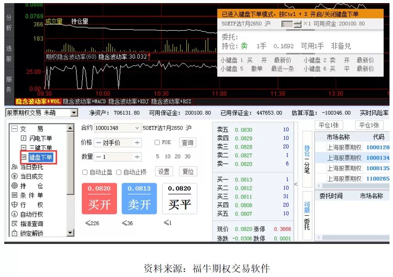Image resolution: width=393 pixels, height=277 pixels.
Task: Click the 当日委托 people icon
Action: tap(14, 167)
